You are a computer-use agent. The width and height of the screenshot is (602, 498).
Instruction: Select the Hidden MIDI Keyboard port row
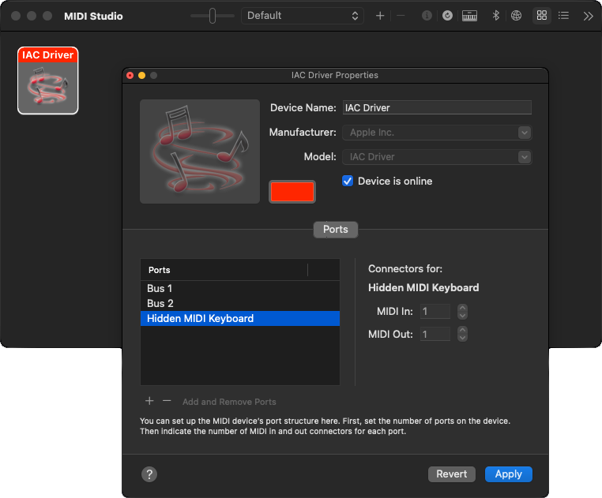[x=240, y=318]
